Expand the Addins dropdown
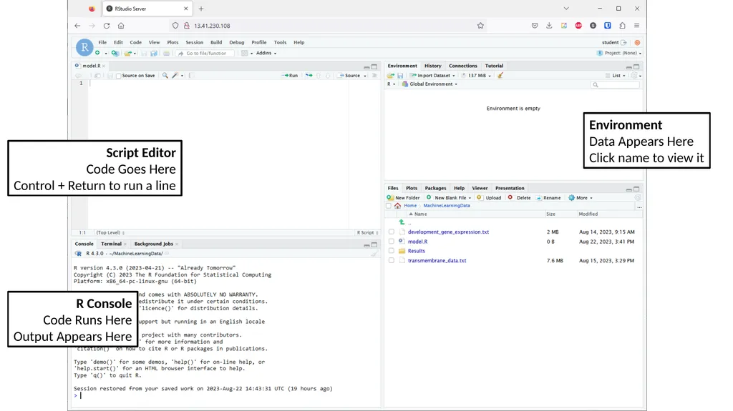Viewport: 733px width, 411px height. (x=266, y=53)
